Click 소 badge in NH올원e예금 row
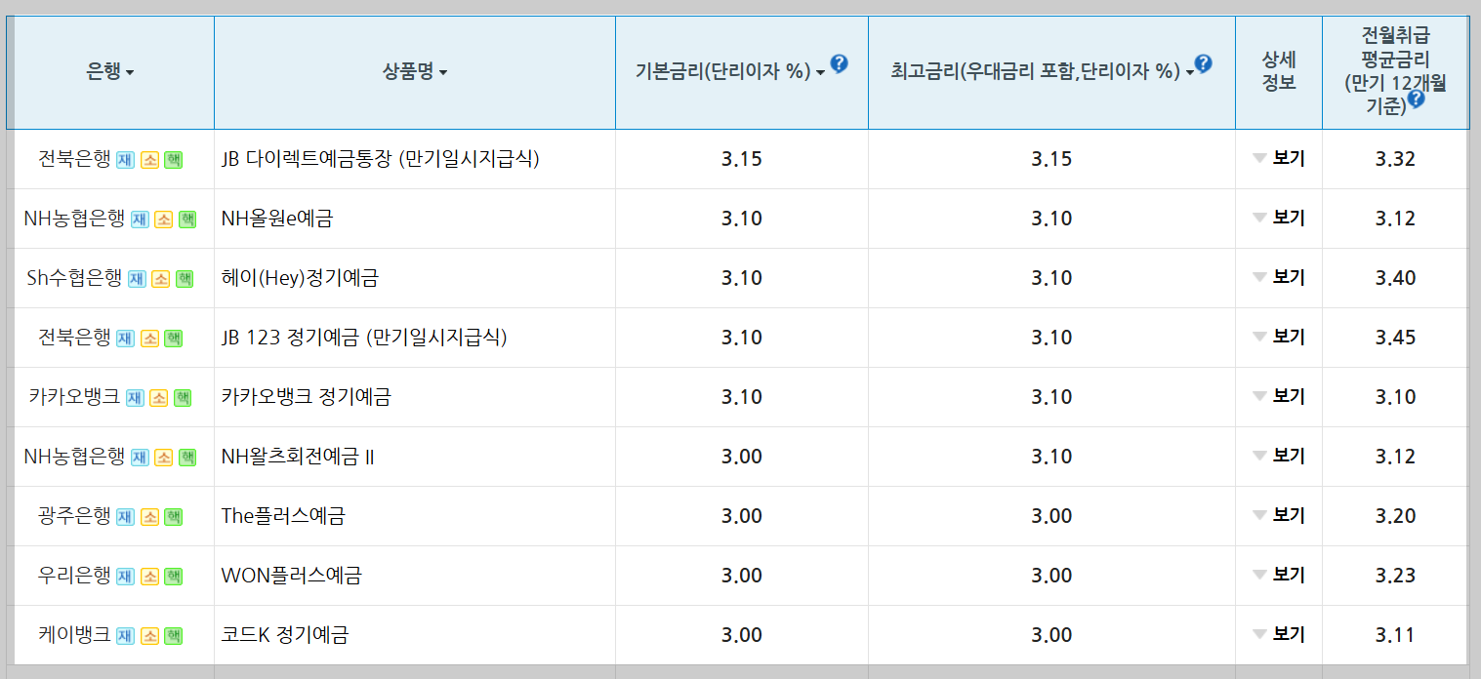The height and width of the screenshot is (679, 1481). pos(163,220)
